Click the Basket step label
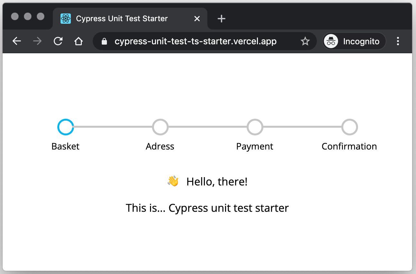This screenshot has width=416, height=274. (65, 146)
